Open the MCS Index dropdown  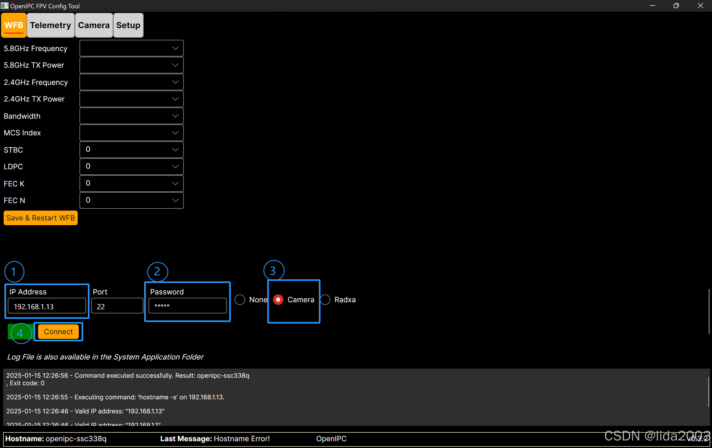click(x=131, y=133)
